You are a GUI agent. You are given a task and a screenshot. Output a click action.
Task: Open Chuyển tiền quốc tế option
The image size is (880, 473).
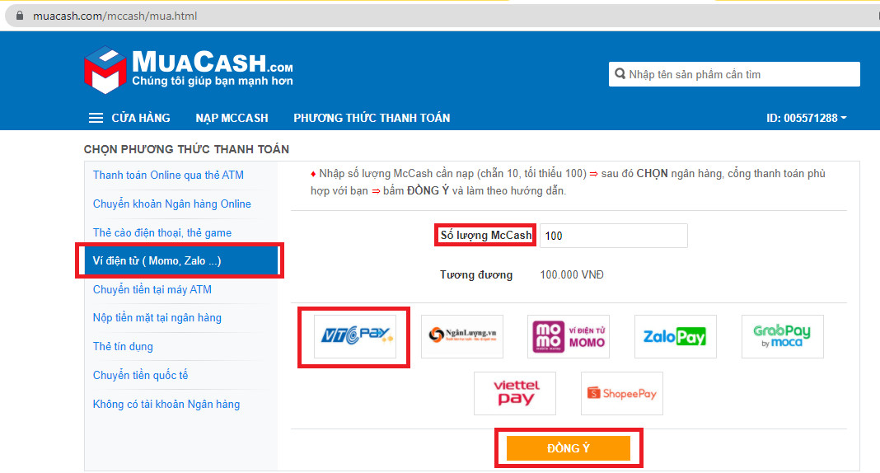(140, 375)
